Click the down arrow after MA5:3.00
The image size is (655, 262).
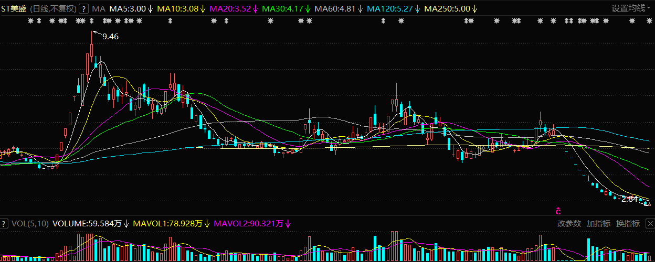coord(151,9)
